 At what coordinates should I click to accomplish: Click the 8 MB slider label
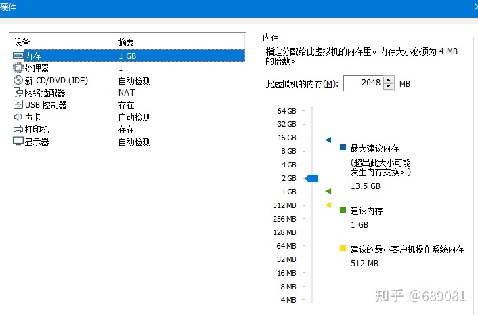[288, 287]
